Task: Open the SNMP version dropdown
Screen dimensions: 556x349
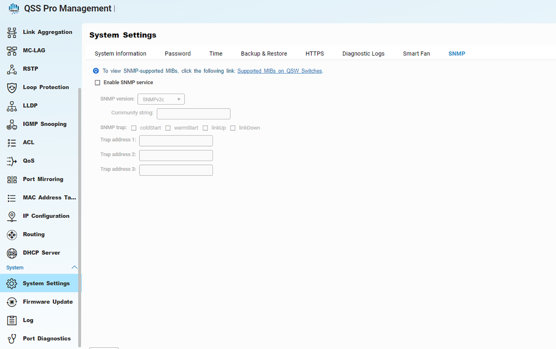Action: point(161,99)
